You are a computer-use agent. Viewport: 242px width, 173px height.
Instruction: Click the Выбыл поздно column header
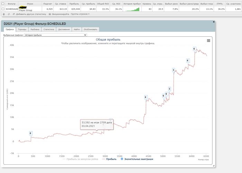coord(207,4)
